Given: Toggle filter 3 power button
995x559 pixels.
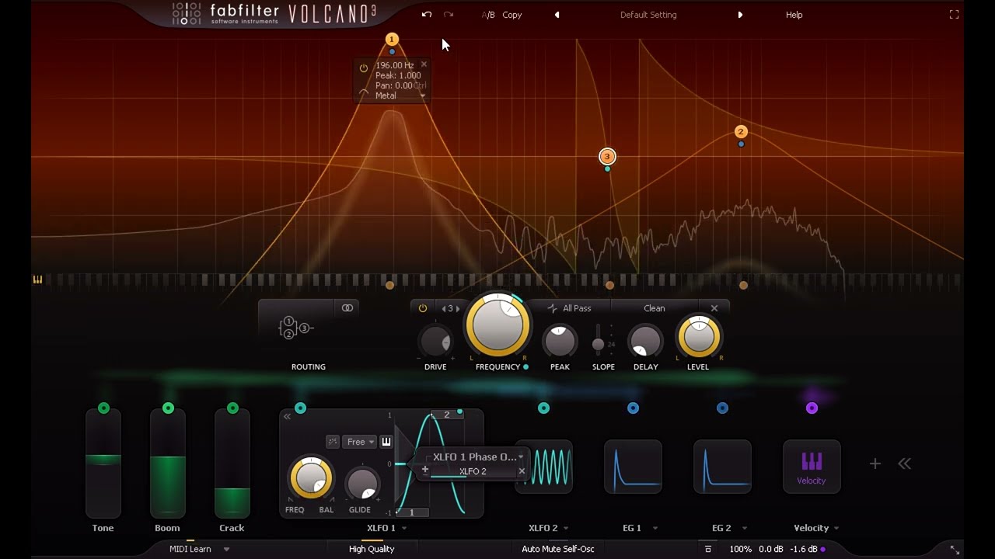Looking at the screenshot, I should click(x=422, y=308).
